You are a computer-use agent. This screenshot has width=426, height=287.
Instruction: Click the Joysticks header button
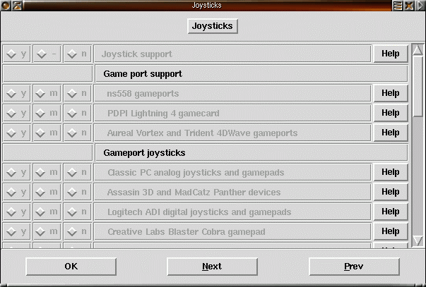pos(213,26)
